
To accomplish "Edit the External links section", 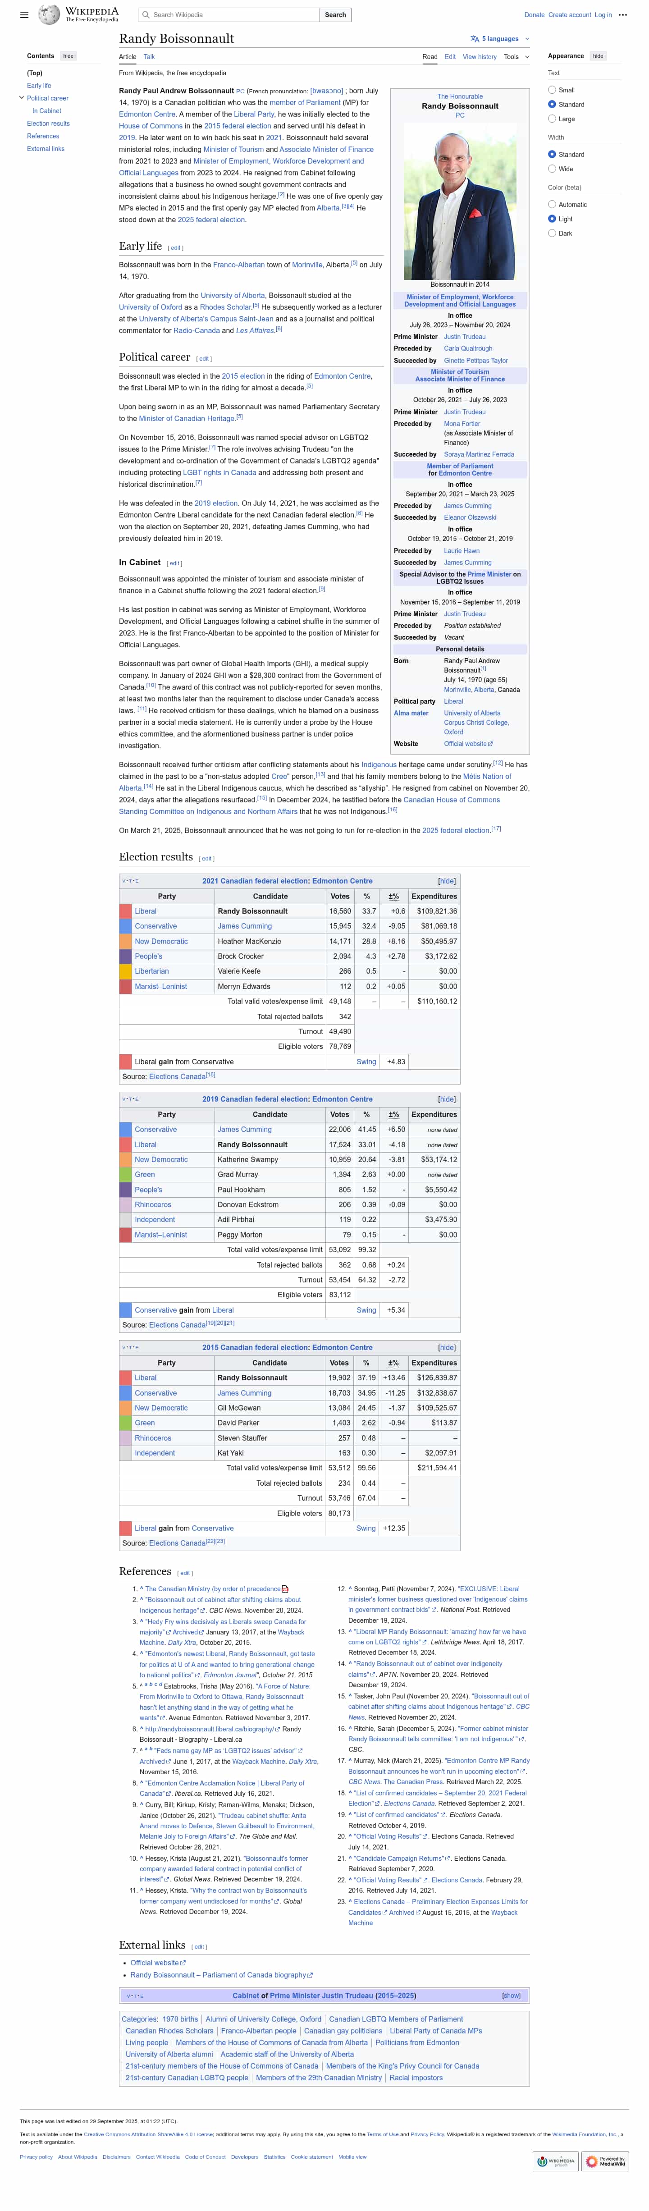I will tap(198, 1947).
